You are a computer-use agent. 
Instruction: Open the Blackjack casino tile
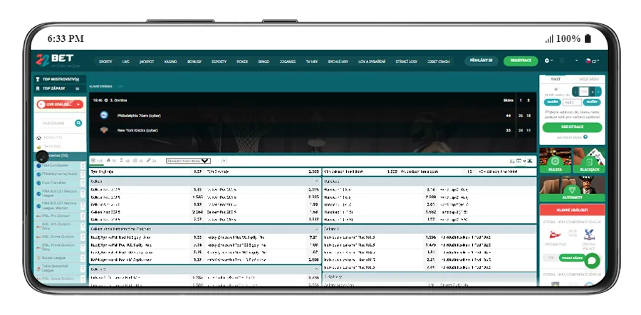pyautogui.click(x=588, y=161)
